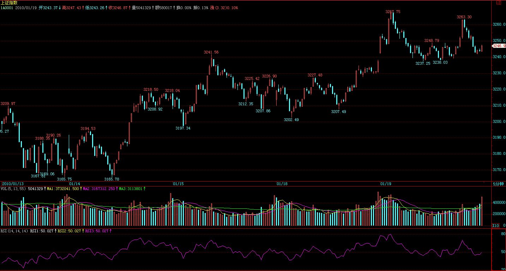Click the low label 3207.49
Screen dimensions: 506x271
(338, 112)
